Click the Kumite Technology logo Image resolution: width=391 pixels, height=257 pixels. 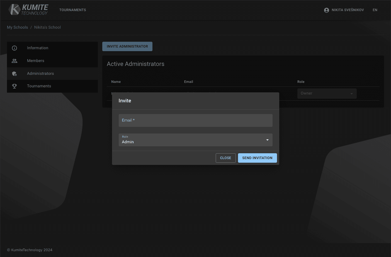(28, 9)
